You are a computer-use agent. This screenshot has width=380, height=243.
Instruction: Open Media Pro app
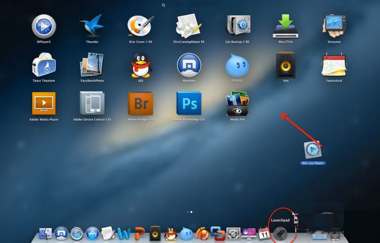[x=237, y=103]
